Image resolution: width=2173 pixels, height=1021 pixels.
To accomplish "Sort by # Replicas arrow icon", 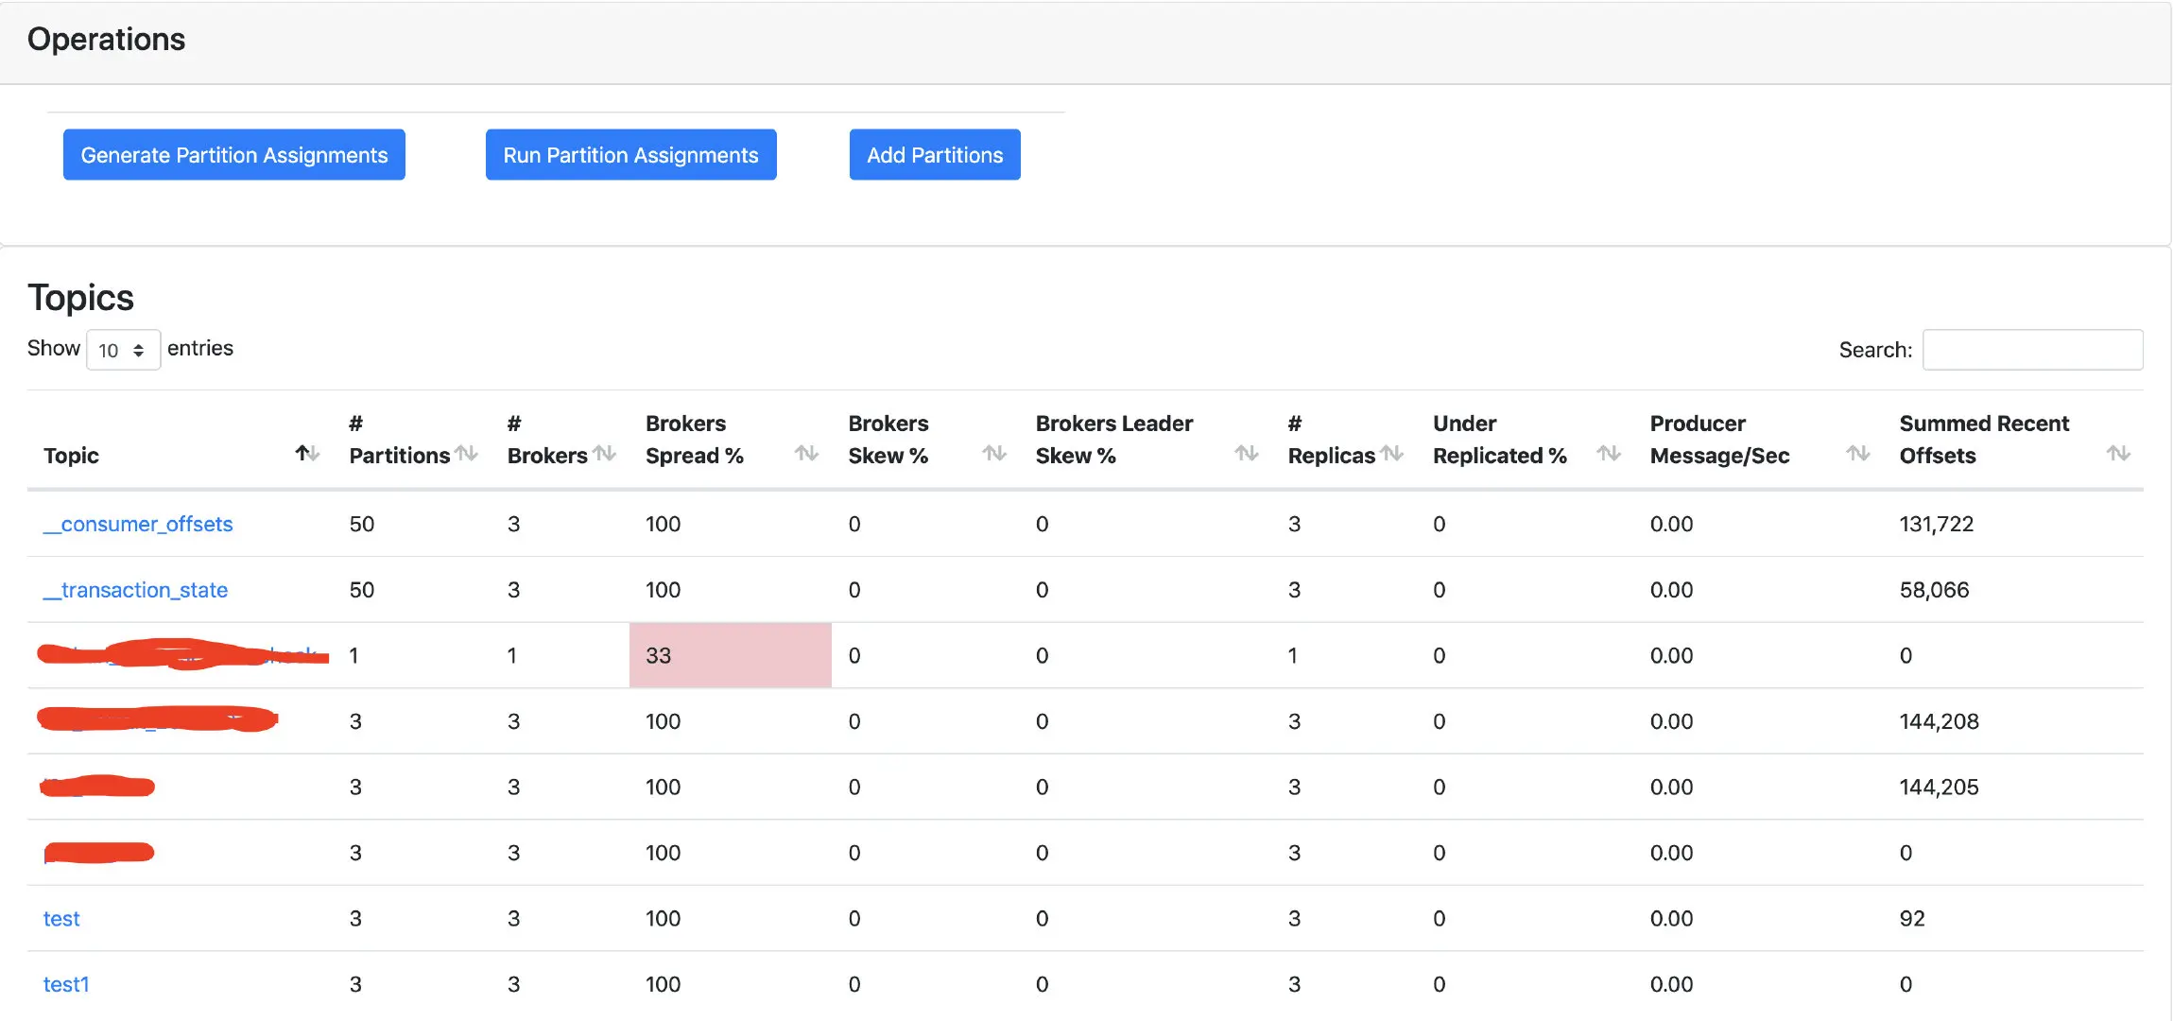I will 1391,454.
